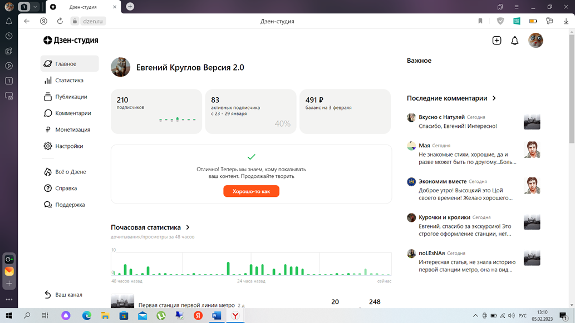Click article thumbnail beside поLEзNАя comment
This screenshot has width=575, height=323.
(532, 257)
